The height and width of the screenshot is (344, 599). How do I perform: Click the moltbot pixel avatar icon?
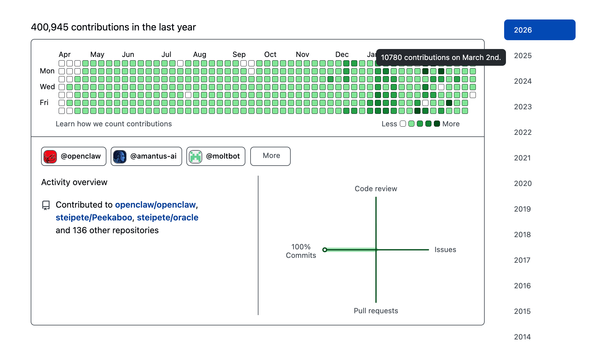(196, 156)
